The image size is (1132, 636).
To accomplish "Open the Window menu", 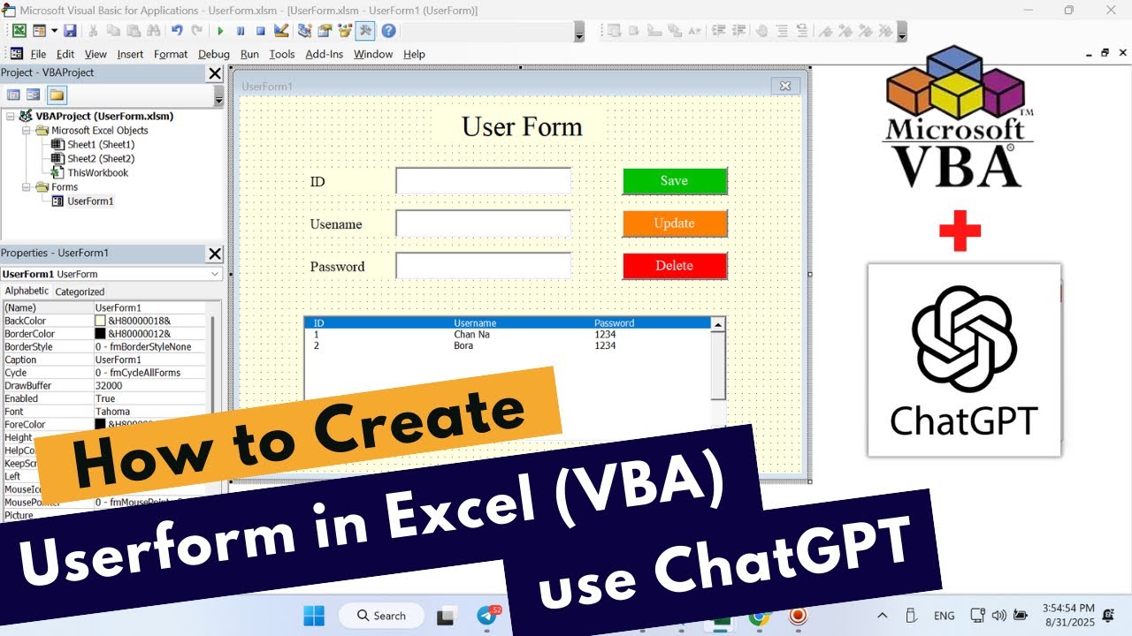I will (x=373, y=54).
